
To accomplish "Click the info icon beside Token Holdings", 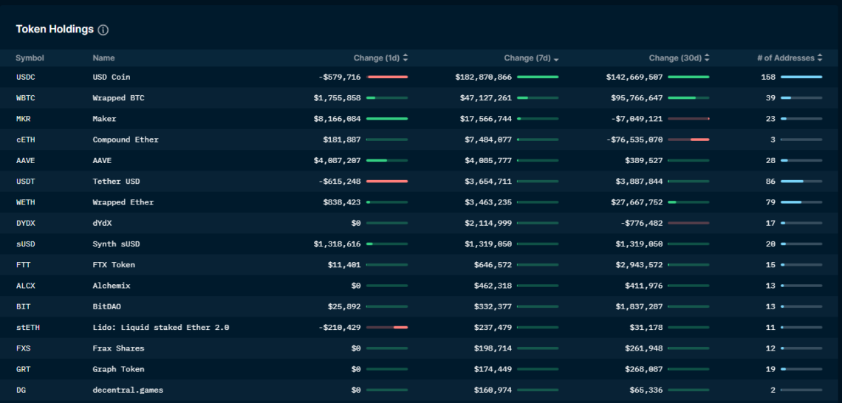I will (x=103, y=30).
